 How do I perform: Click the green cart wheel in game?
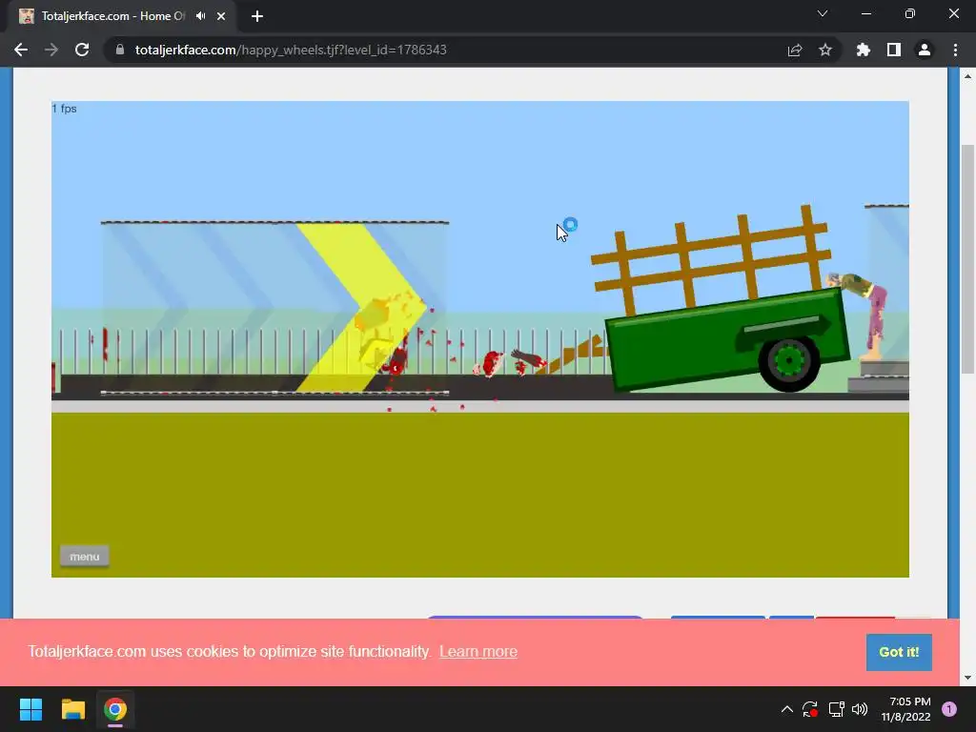(x=788, y=362)
